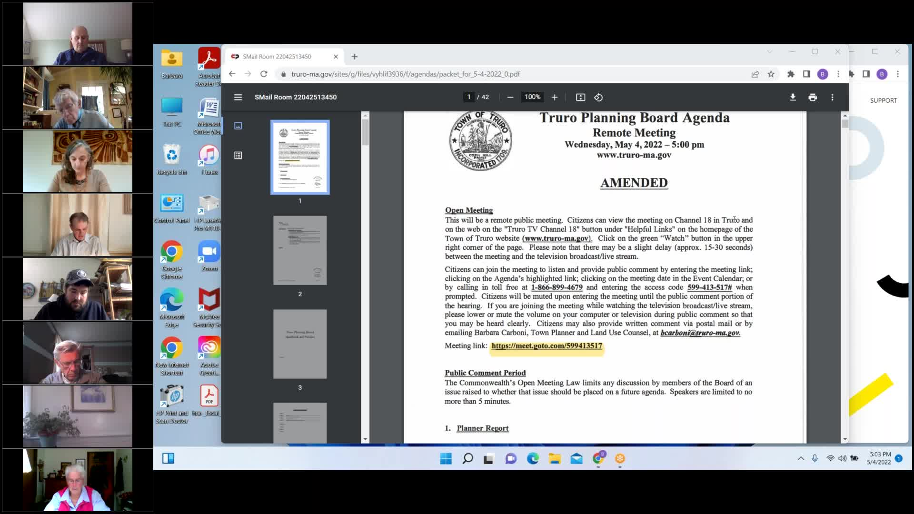Bookmark this page with star icon

(771, 74)
